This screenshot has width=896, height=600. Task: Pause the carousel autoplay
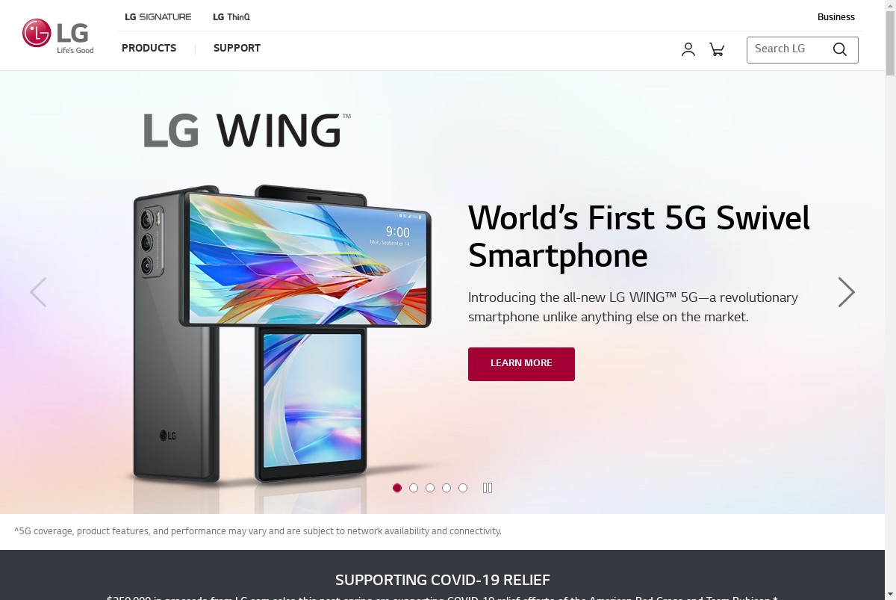[488, 488]
